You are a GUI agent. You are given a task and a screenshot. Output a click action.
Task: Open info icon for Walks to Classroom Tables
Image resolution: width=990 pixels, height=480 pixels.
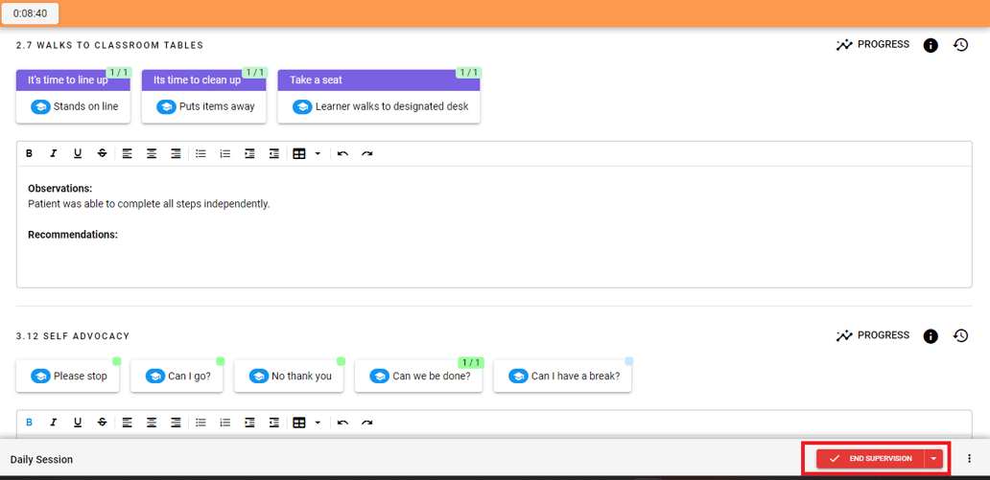tap(930, 45)
